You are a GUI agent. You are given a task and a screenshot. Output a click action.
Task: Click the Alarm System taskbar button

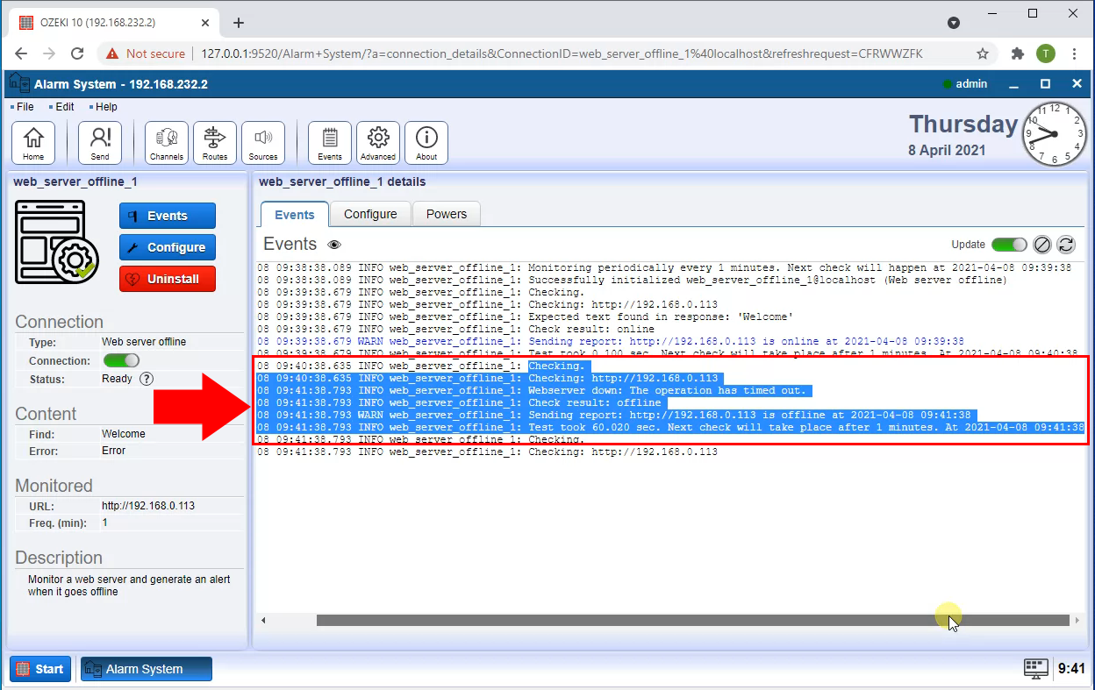click(x=147, y=669)
